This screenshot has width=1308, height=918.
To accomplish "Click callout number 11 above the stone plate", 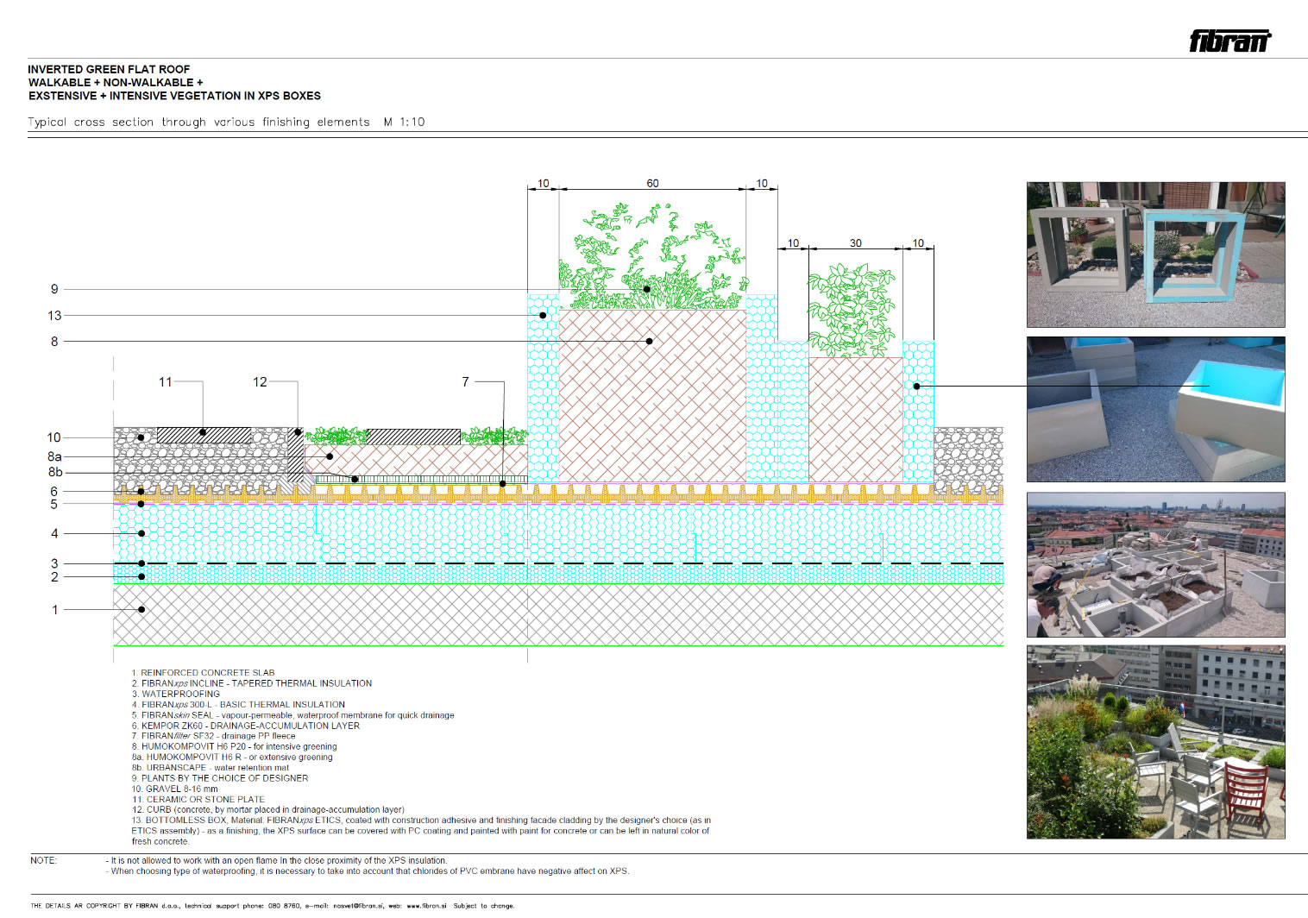I will coord(166,381).
